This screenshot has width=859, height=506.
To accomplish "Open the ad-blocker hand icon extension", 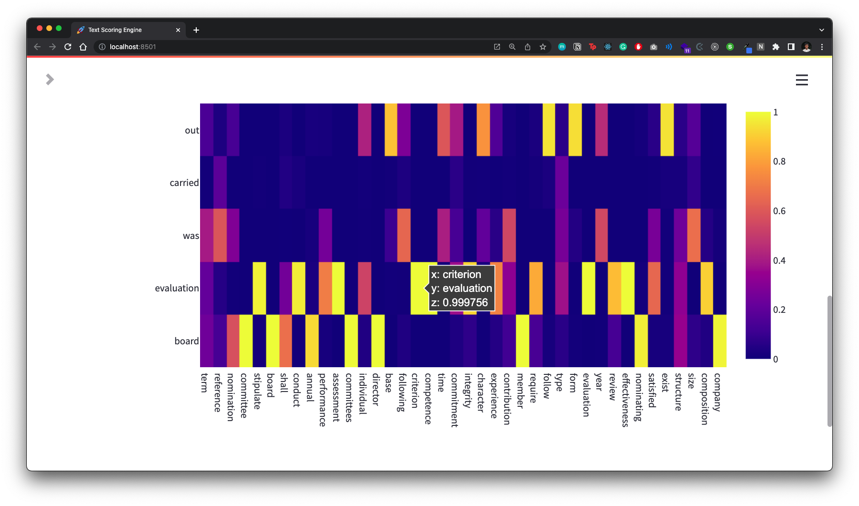I will (x=638, y=47).
